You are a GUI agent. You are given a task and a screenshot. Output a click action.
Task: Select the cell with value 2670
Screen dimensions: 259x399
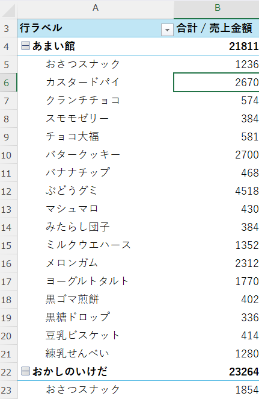[216, 83]
